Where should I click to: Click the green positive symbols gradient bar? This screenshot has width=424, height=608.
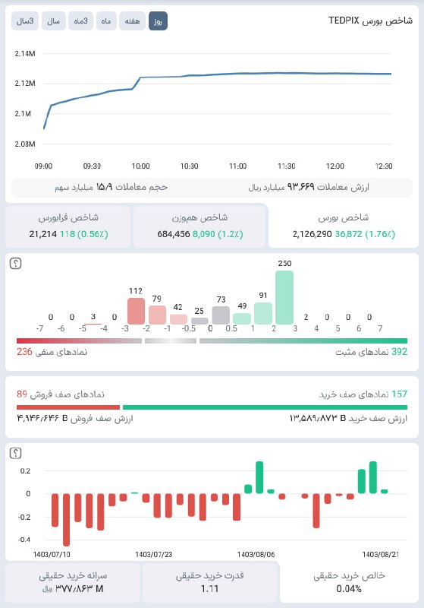[303, 340]
